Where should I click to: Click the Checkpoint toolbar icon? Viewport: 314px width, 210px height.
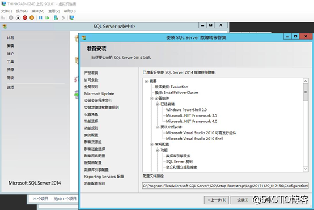click(56, 18)
